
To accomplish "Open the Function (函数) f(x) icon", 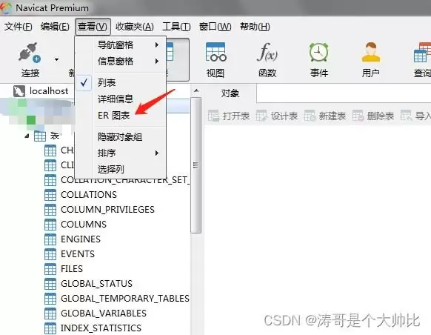I will (x=267, y=52).
